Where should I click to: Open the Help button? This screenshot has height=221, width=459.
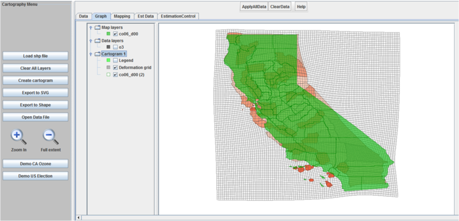(x=301, y=6)
